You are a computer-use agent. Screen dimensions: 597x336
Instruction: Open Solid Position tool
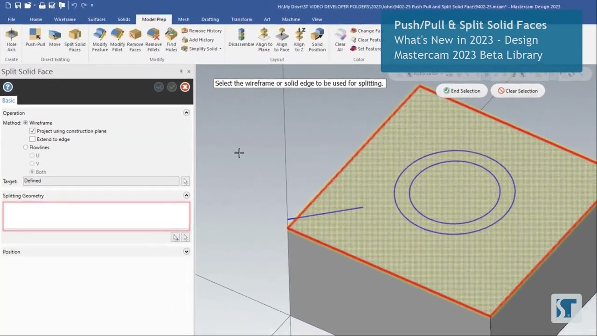[317, 40]
